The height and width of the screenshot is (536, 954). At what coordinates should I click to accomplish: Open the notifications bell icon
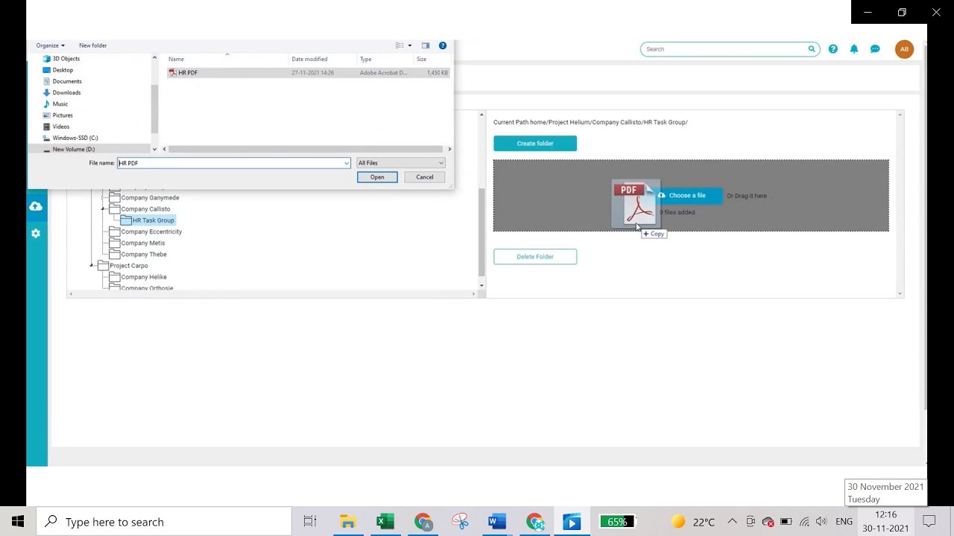pos(854,49)
